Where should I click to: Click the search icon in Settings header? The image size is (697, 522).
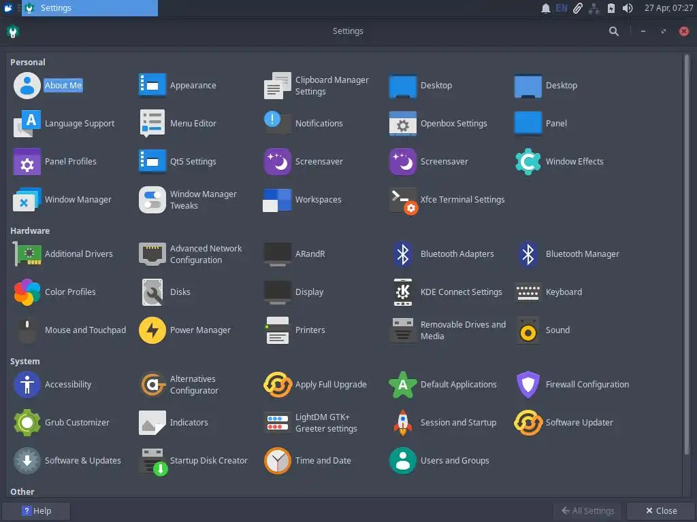(x=613, y=31)
